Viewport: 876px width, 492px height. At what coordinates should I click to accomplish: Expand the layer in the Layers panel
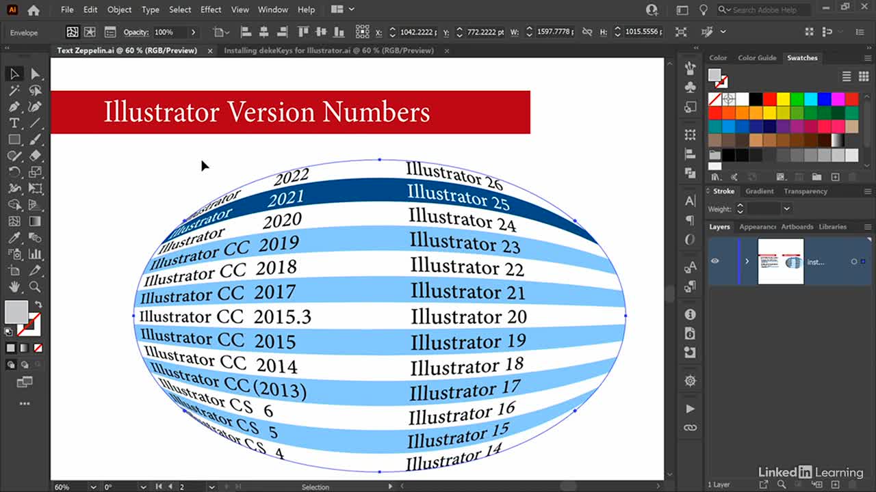tap(747, 261)
